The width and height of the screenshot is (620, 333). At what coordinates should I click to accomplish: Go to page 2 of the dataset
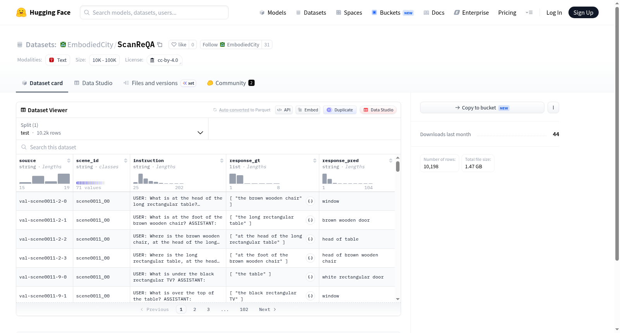click(195, 309)
